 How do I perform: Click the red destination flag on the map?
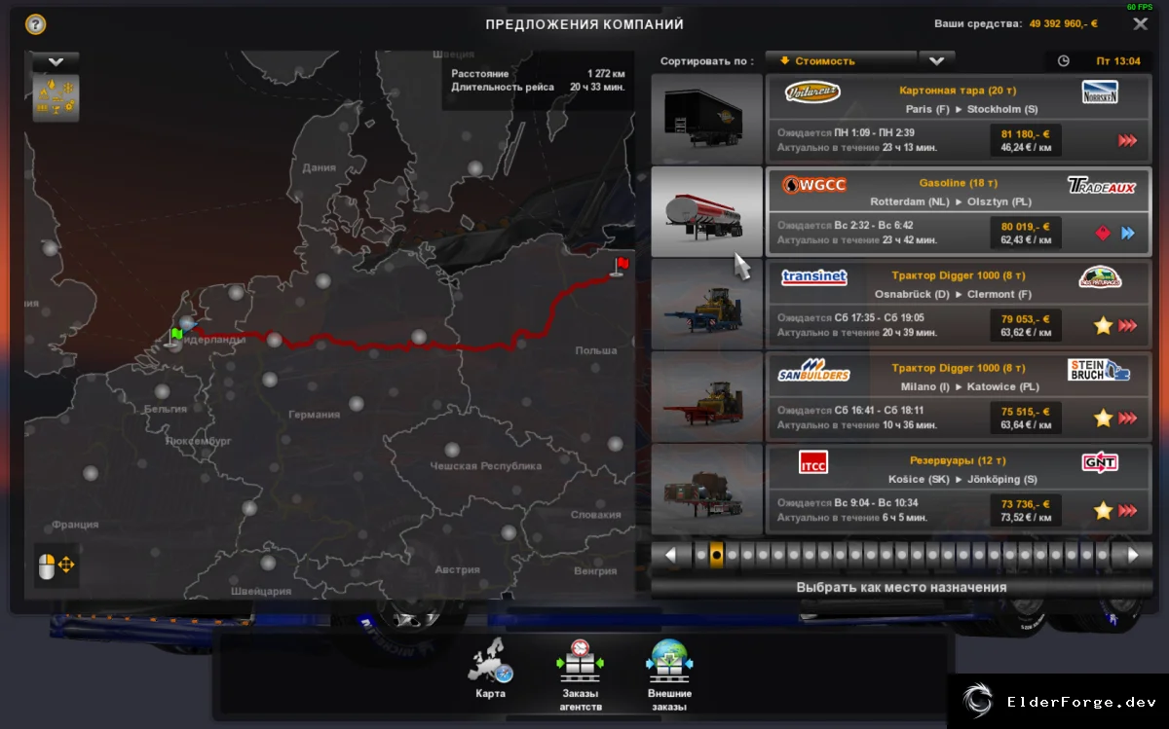click(x=621, y=265)
